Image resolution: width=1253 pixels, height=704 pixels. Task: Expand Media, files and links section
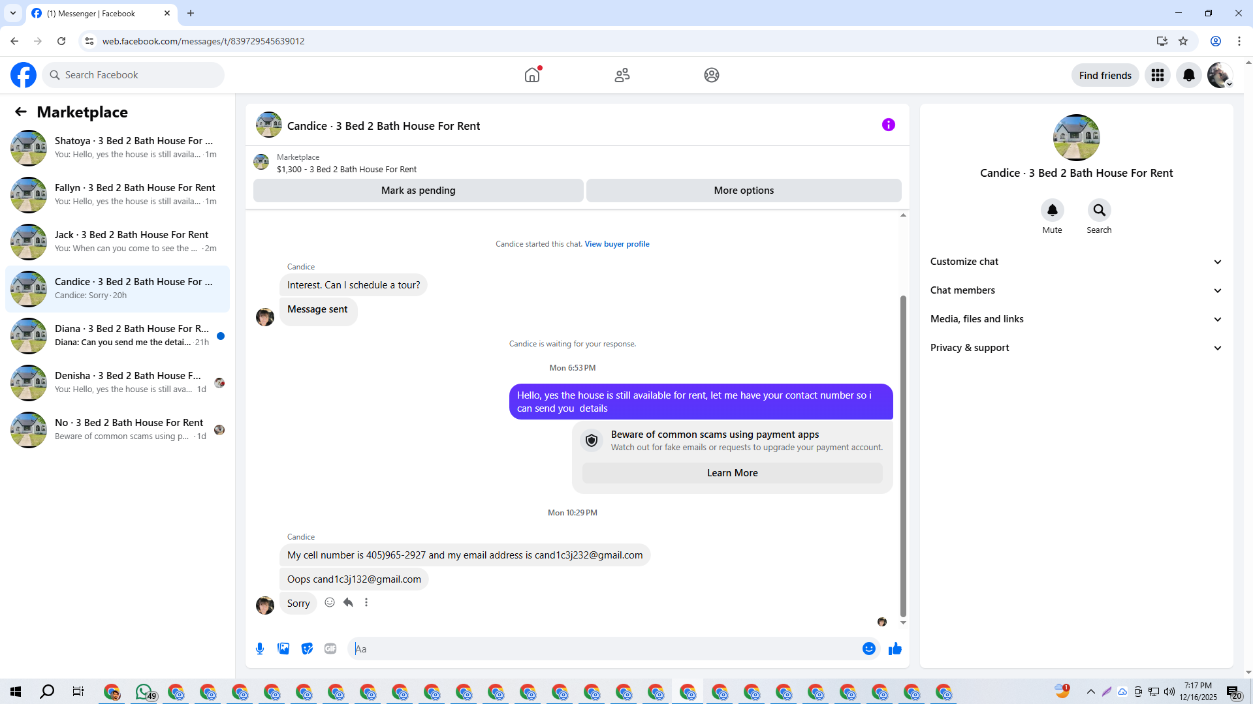pos(1076,319)
